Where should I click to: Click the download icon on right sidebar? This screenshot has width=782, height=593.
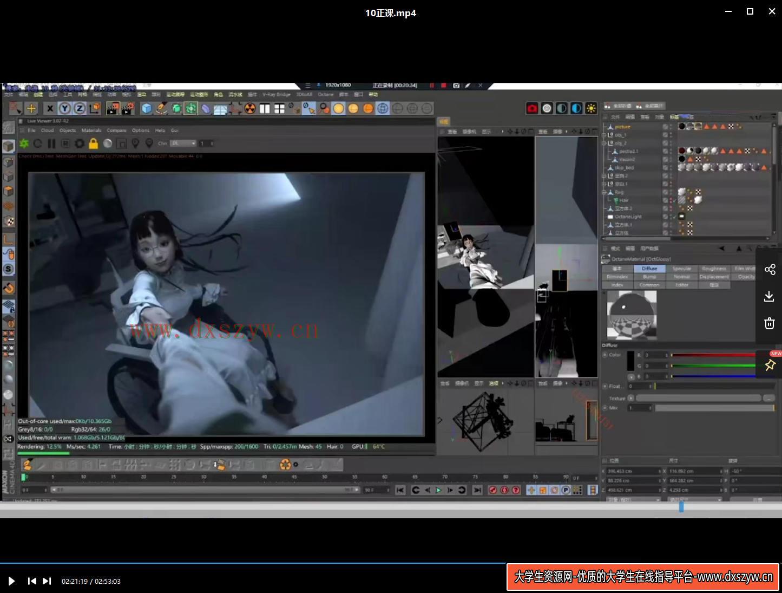click(x=770, y=296)
